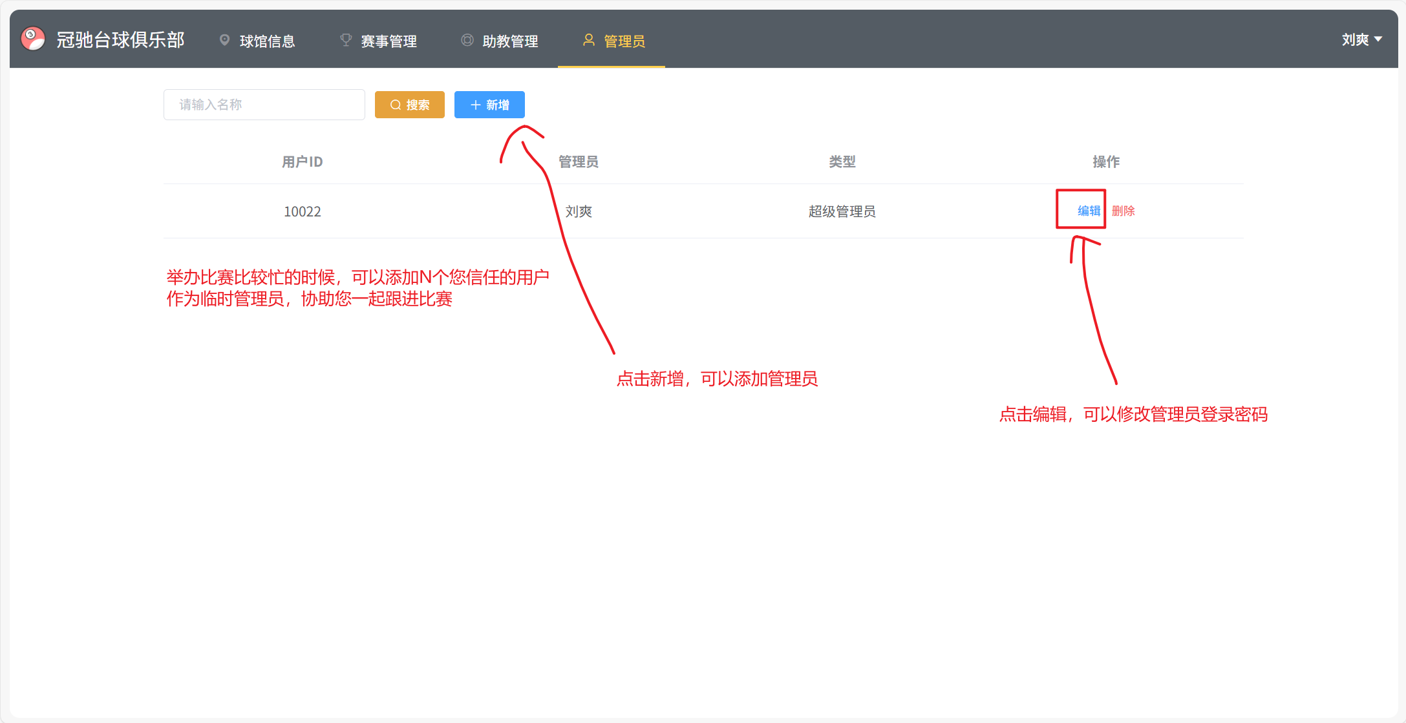Click the location pin icon beside 球馆信息
This screenshot has height=723, width=1406.
point(224,40)
